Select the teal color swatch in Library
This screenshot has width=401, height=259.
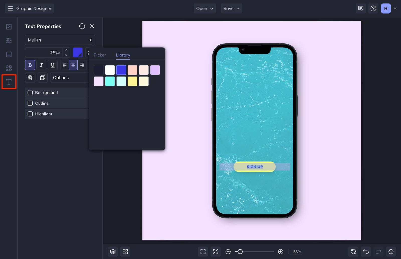pyautogui.click(x=110, y=81)
